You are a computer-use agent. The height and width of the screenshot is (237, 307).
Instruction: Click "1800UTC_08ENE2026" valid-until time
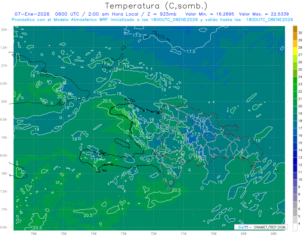[269, 20]
